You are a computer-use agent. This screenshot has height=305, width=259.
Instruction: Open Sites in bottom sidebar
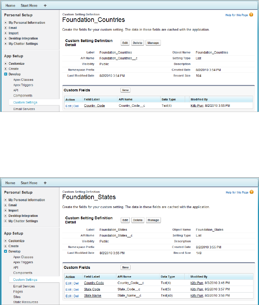click(x=17, y=297)
